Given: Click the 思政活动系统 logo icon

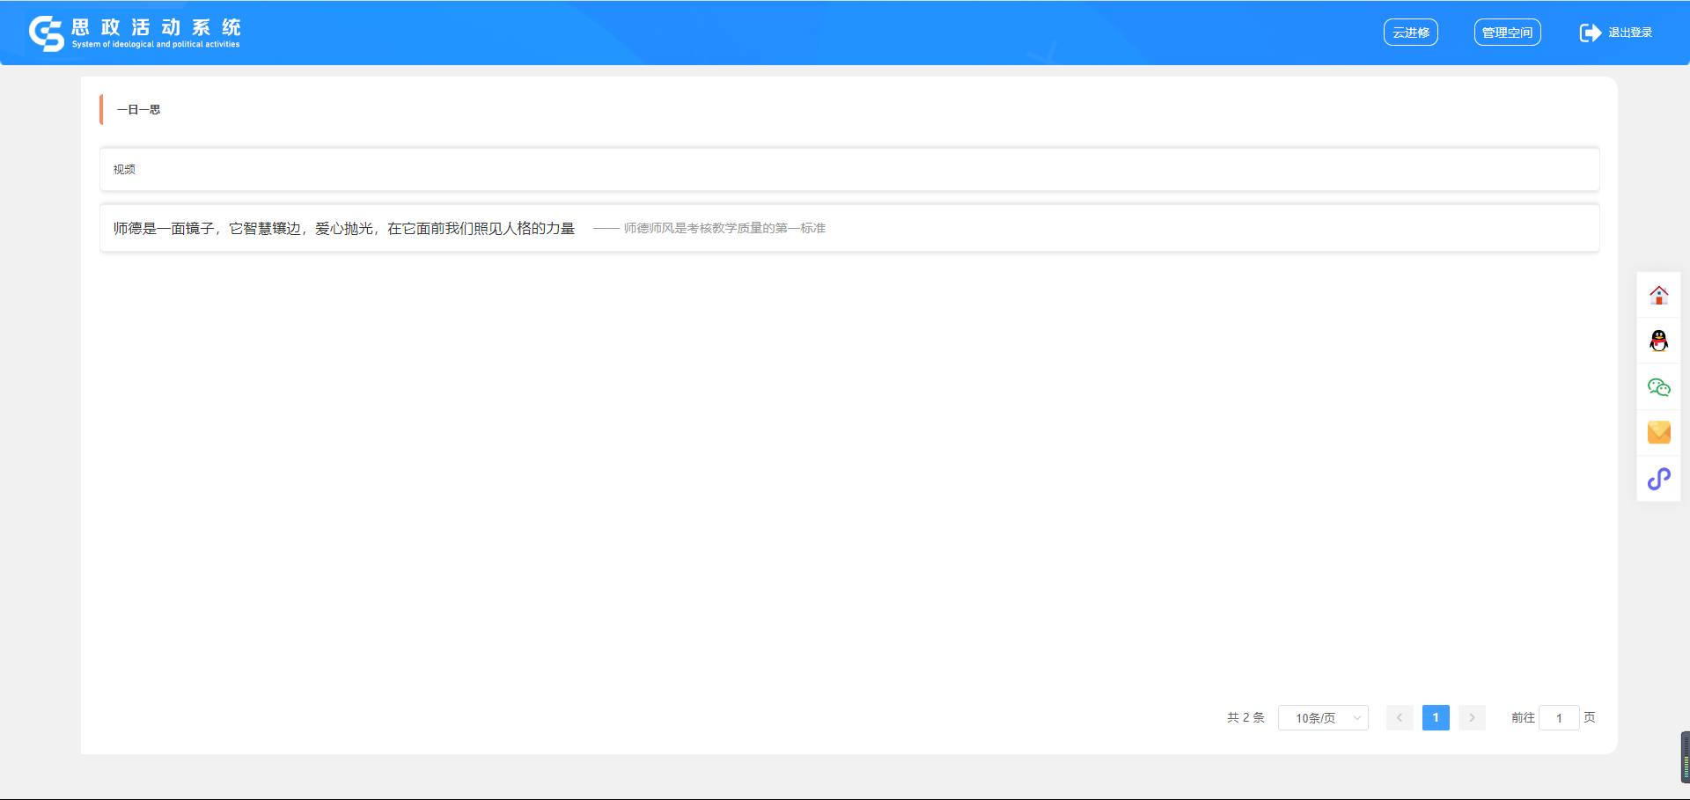Looking at the screenshot, I should pos(46,33).
